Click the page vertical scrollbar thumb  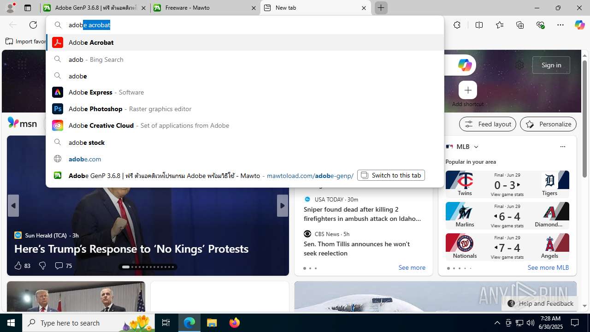[x=584, y=119]
